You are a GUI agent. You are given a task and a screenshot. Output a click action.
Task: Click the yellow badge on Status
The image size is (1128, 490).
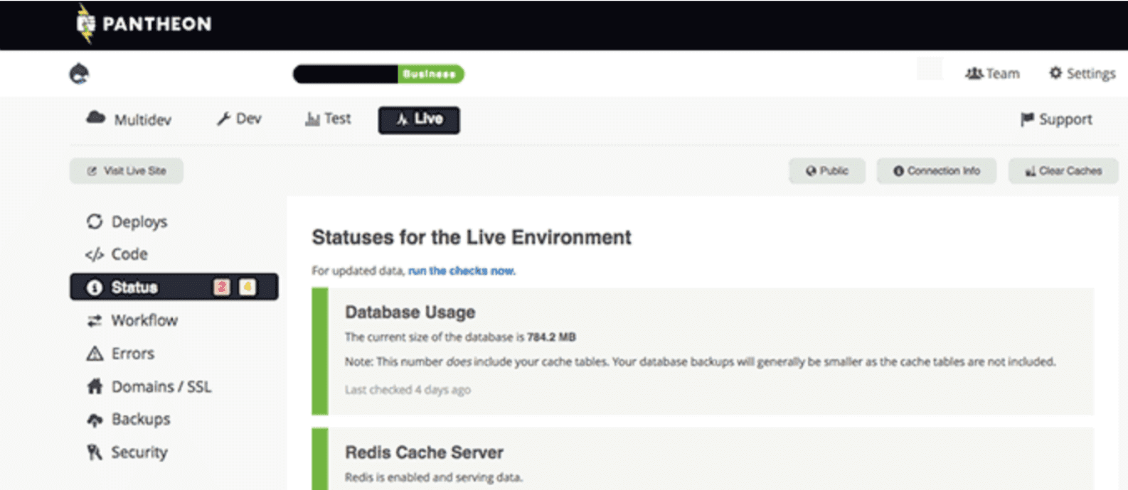[x=248, y=287]
